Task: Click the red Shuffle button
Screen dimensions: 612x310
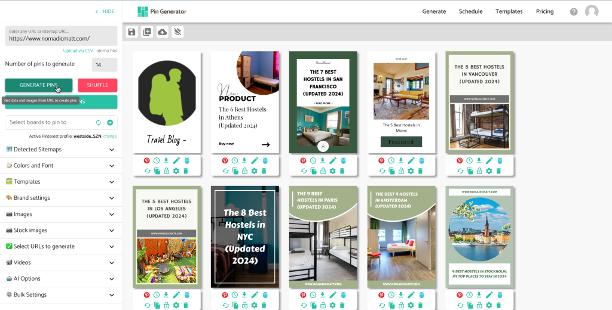Action: pos(97,85)
